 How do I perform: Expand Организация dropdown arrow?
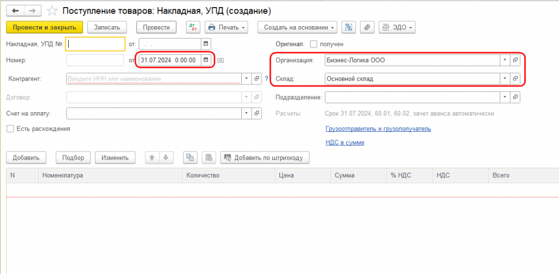(505, 60)
